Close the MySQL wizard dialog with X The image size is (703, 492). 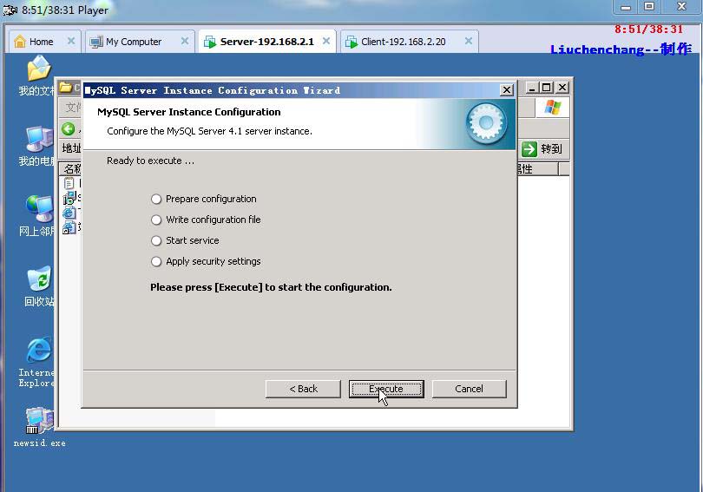(x=507, y=90)
